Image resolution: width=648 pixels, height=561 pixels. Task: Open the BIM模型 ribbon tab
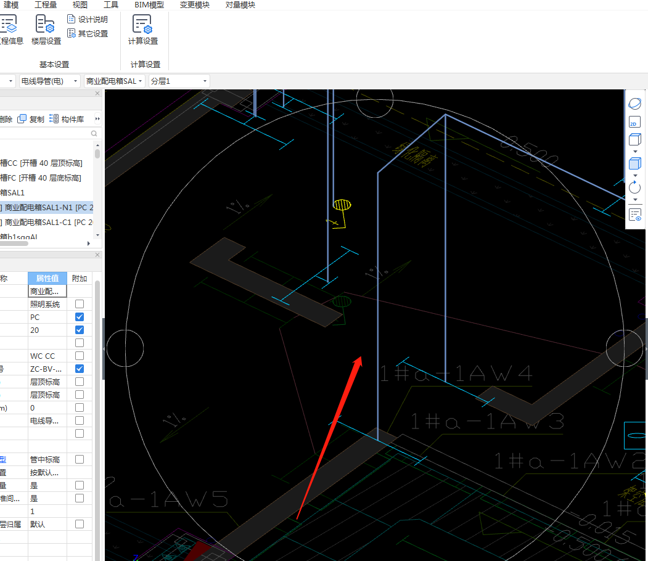point(149,5)
